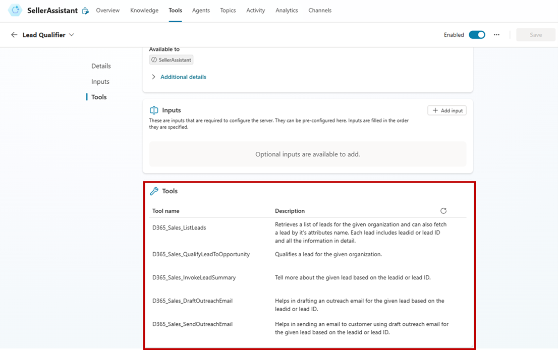Open the three-dots more options menu
This screenshot has height=350, width=558.
(x=496, y=35)
